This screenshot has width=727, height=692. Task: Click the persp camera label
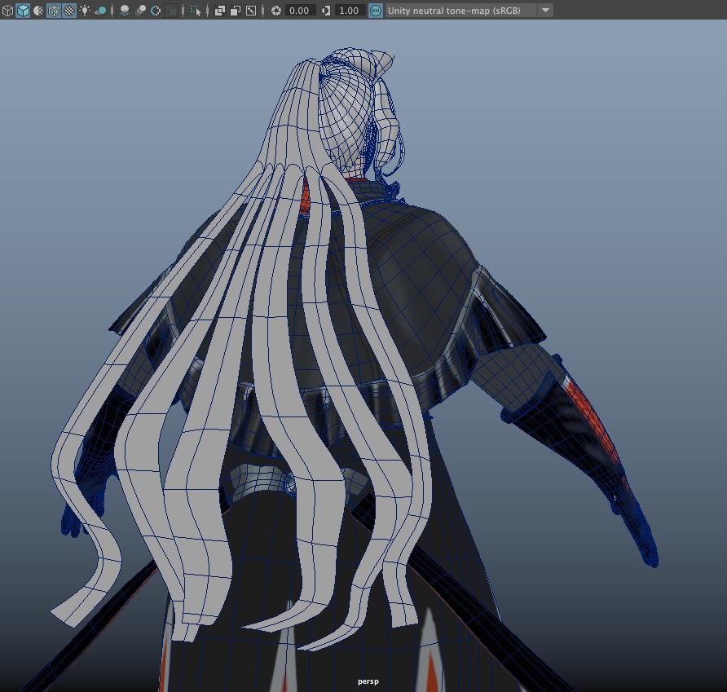tap(368, 681)
